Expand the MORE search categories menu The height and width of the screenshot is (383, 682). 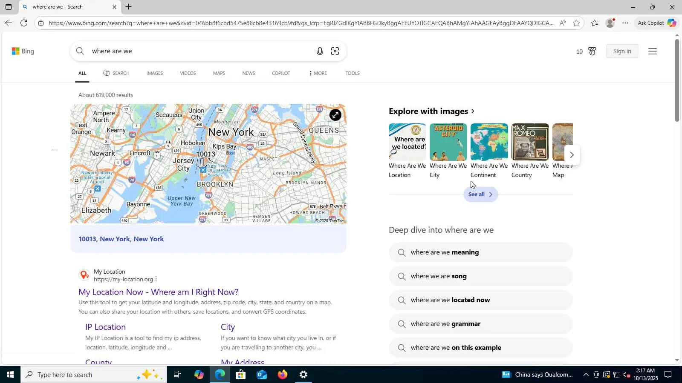click(x=318, y=73)
